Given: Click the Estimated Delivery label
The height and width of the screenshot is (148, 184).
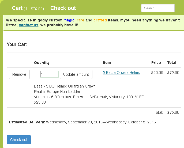Looking at the screenshot, I should 27,122.
